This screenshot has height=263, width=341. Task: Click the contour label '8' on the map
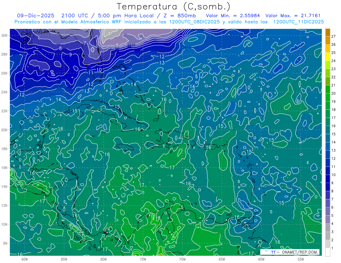click(60, 49)
